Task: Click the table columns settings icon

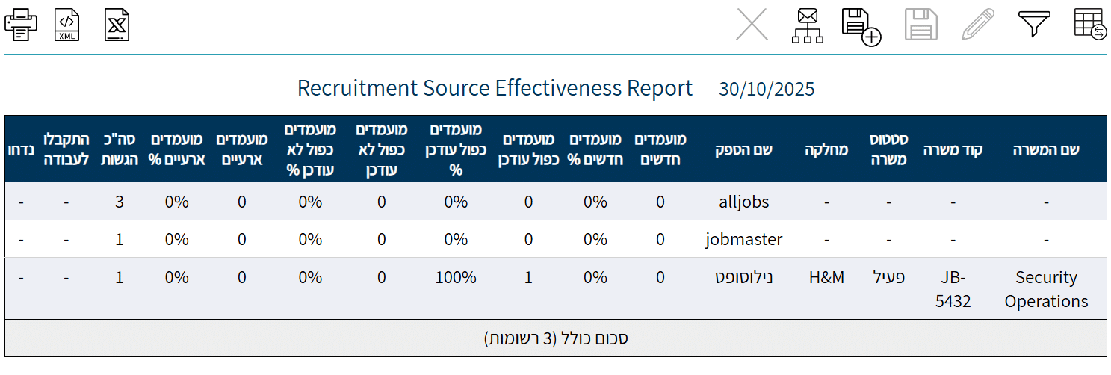Action: point(1090,25)
